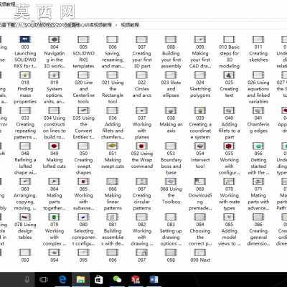Screen dimensions: 287x287
Task: Select the 010 Basic steps for 3D modeling file
Action: 229,52
